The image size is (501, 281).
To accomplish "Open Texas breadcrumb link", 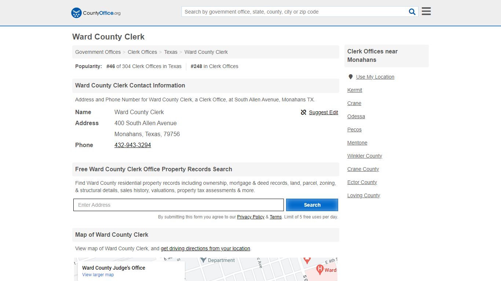I will [x=171, y=52].
